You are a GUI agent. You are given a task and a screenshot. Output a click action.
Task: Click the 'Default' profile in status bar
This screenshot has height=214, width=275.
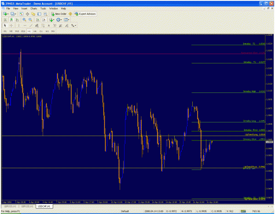tap(125, 211)
